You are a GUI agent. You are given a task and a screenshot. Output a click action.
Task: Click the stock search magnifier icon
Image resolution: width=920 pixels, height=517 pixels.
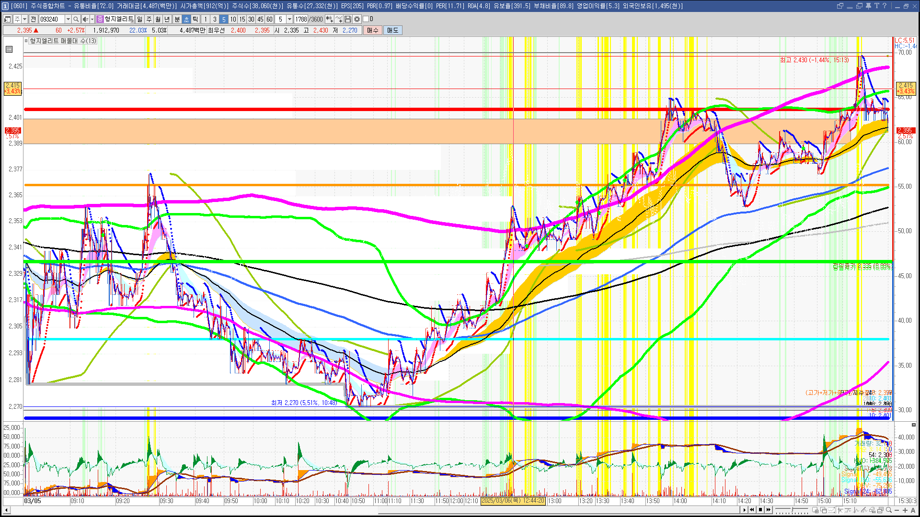pos(76,19)
